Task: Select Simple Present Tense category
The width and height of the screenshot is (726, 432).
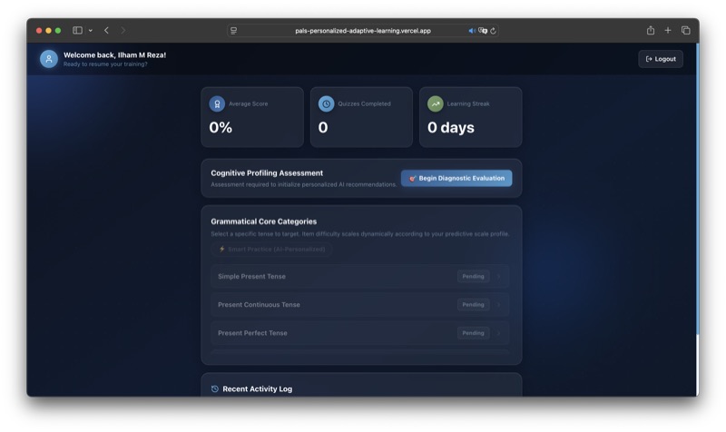Action: pyautogui.click(x=359, y=277)
